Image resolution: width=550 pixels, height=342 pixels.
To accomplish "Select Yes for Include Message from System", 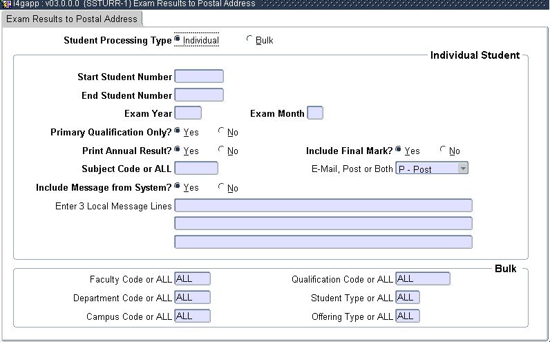I will (178, 187).
